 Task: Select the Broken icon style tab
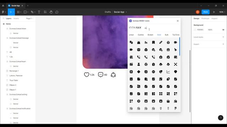pos(150,35)
